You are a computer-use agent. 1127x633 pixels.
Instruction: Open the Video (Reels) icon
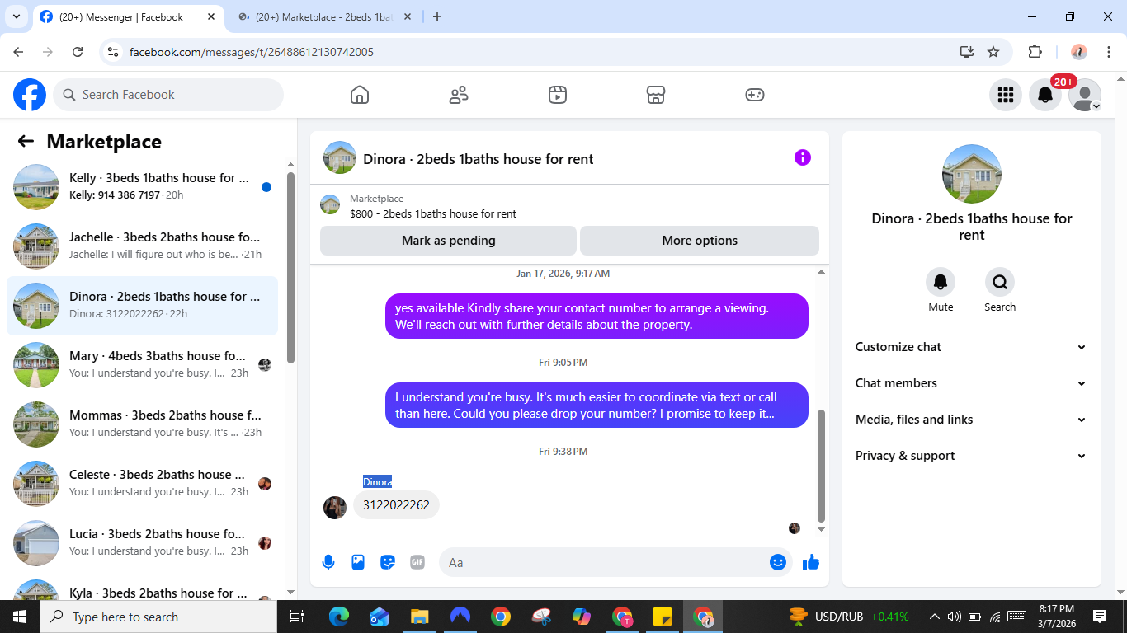pos(558,95)
